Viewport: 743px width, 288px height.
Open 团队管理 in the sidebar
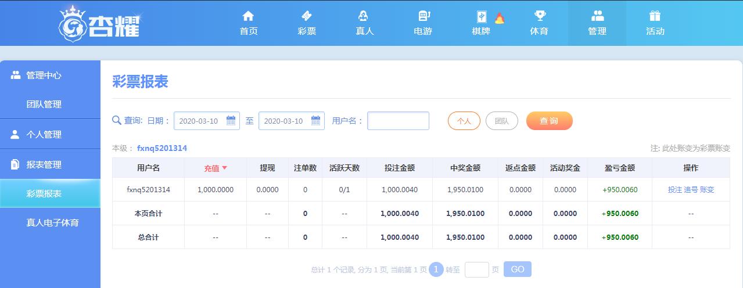click(44, 105)
